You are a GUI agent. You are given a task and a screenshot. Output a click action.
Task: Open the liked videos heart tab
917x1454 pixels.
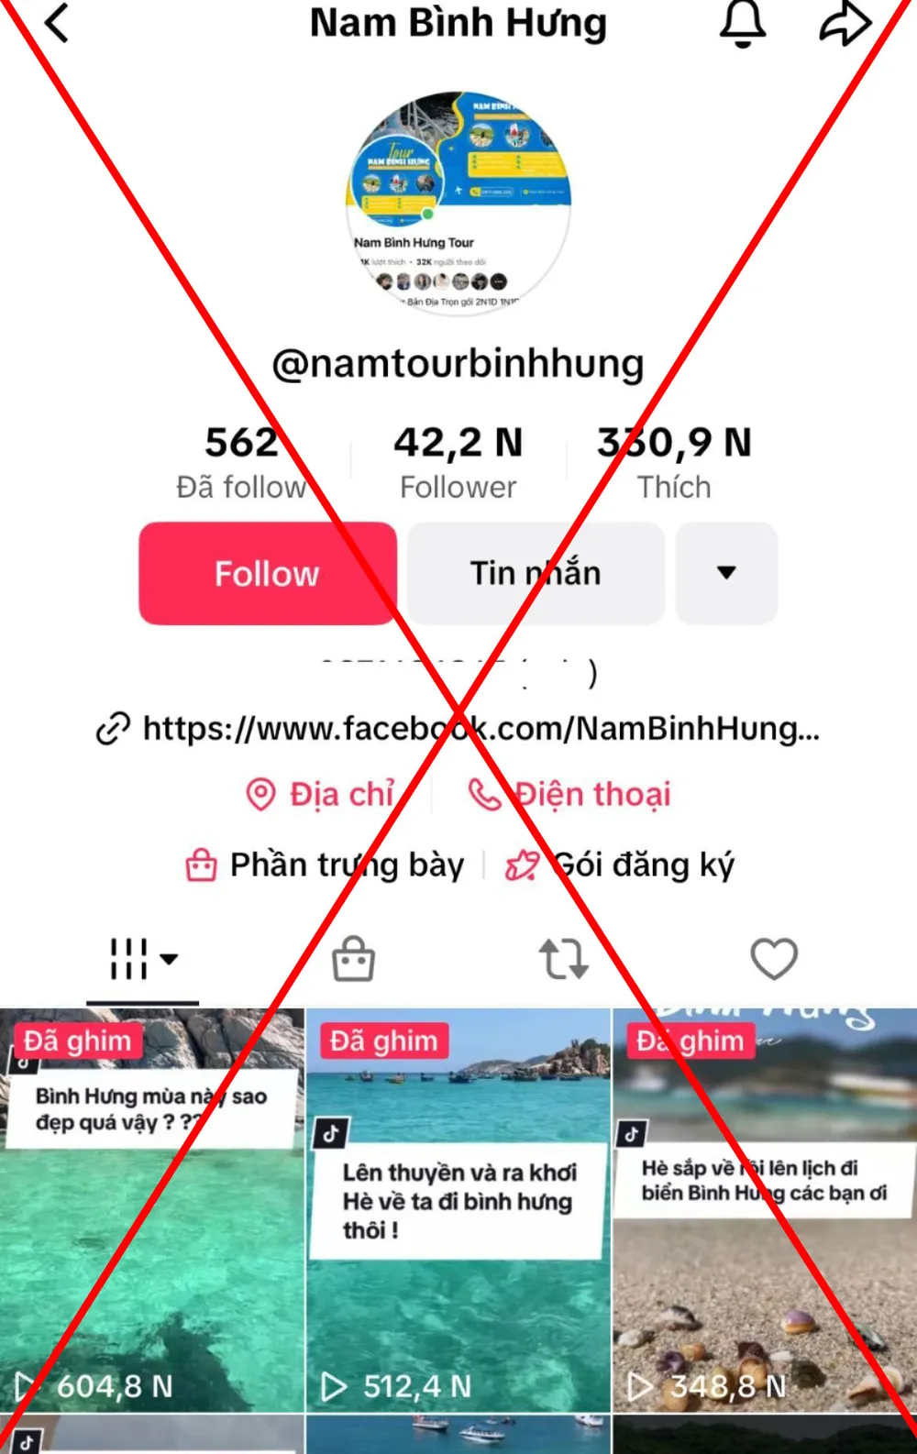pos(774,959)
